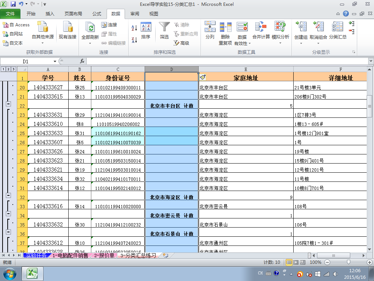Switch to the Page Layout (页面布局) tab
Screen dimensions: 374x281
click(73, 14)
